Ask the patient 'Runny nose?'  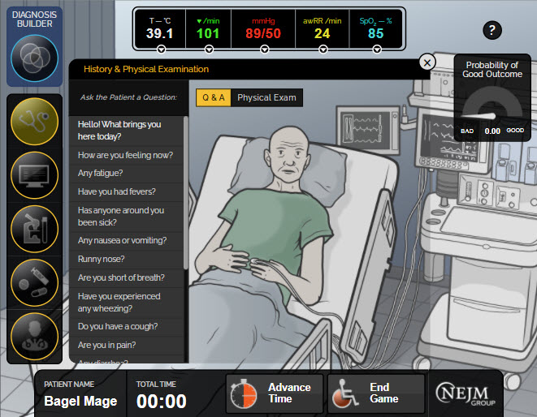[x=127, y=260]
